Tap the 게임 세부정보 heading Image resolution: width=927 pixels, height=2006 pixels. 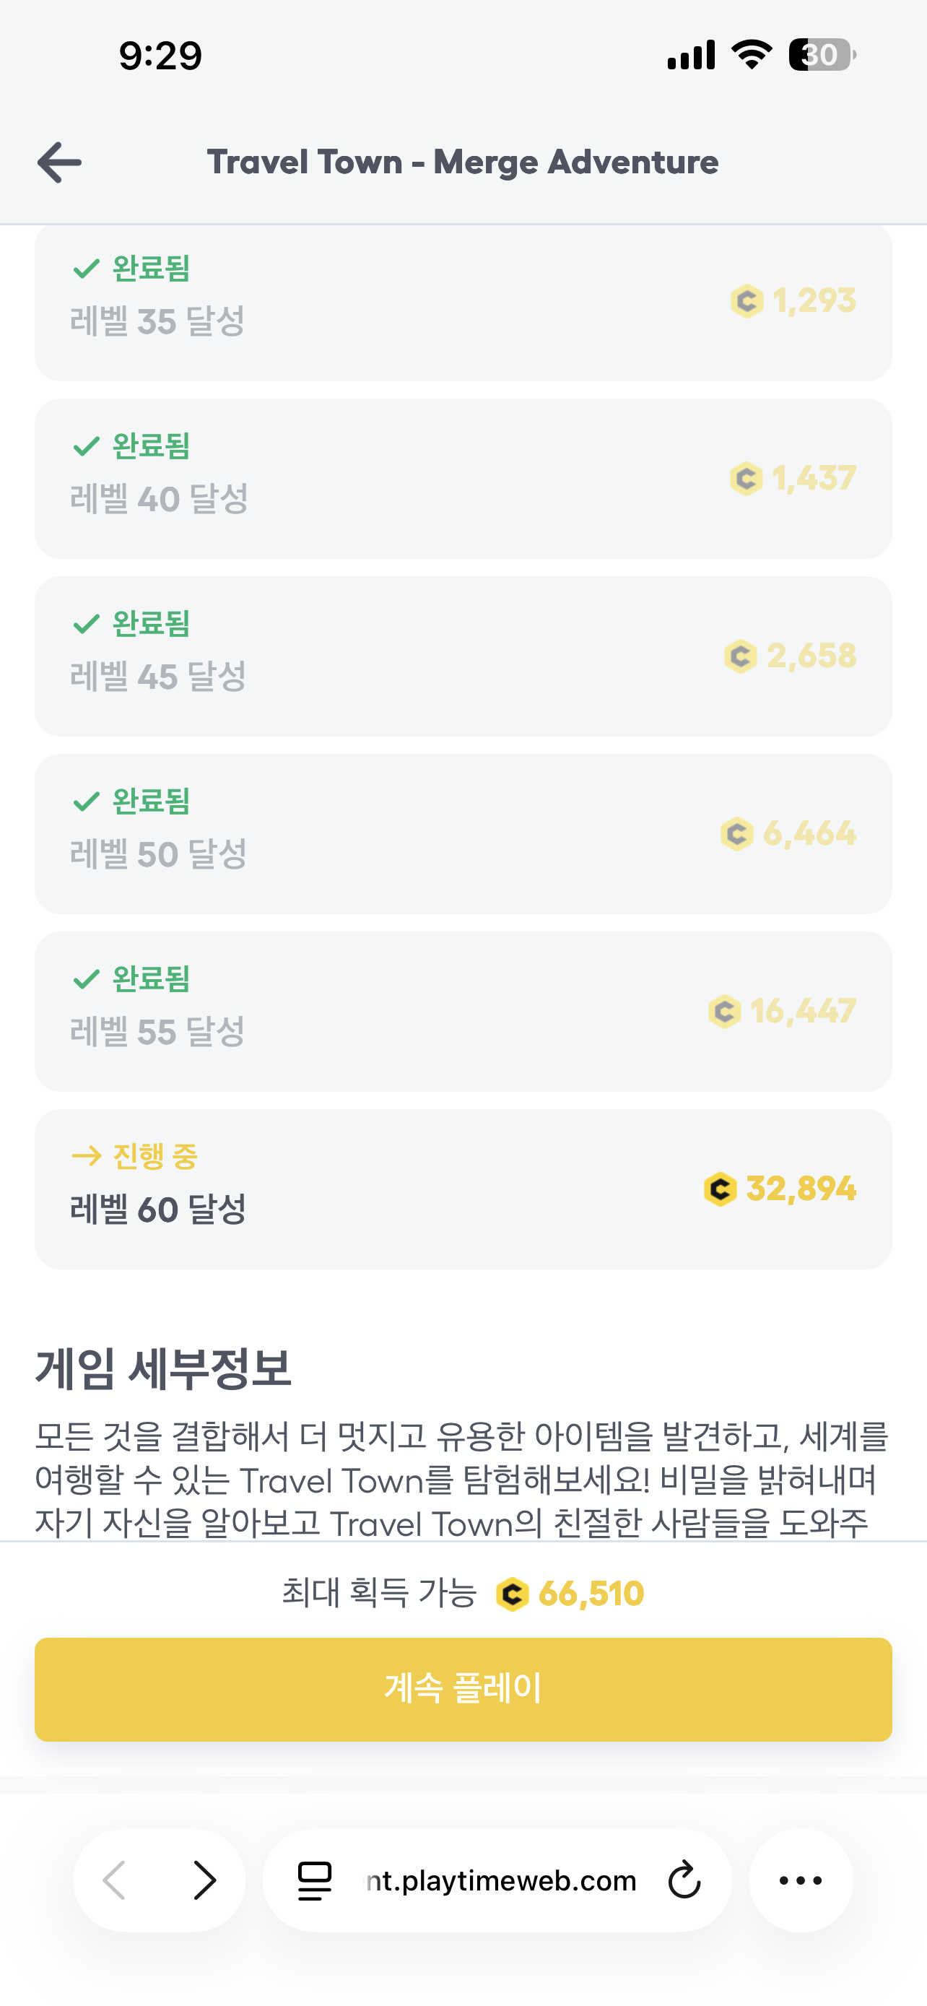coord(163,1368)
